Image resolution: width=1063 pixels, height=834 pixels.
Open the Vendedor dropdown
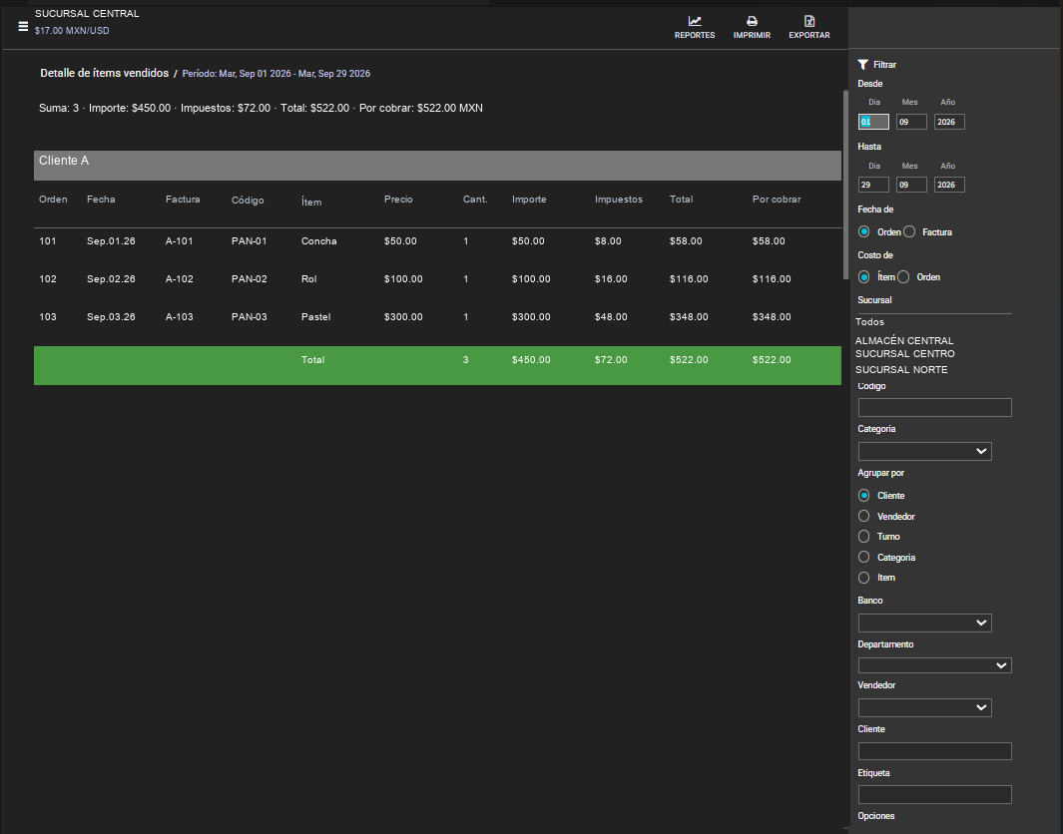(x=924, y=707)
